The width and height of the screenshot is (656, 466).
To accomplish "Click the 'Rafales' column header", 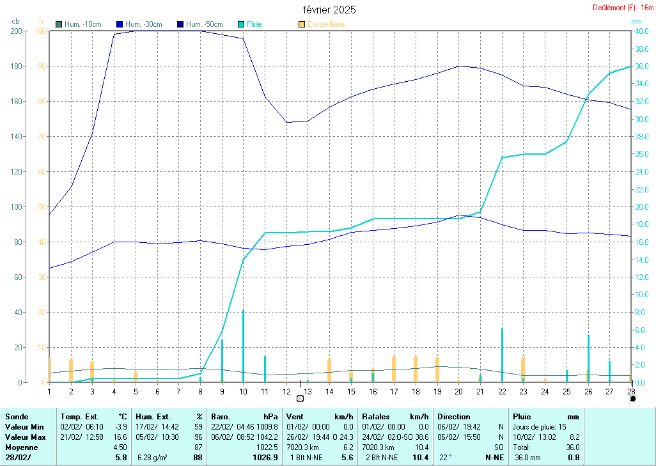I will point(376,416).
